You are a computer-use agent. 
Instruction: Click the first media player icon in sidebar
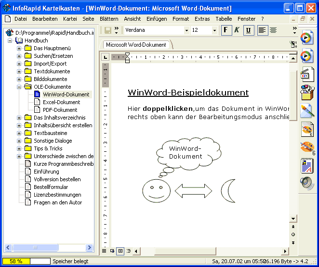click(x=307, y=37)
